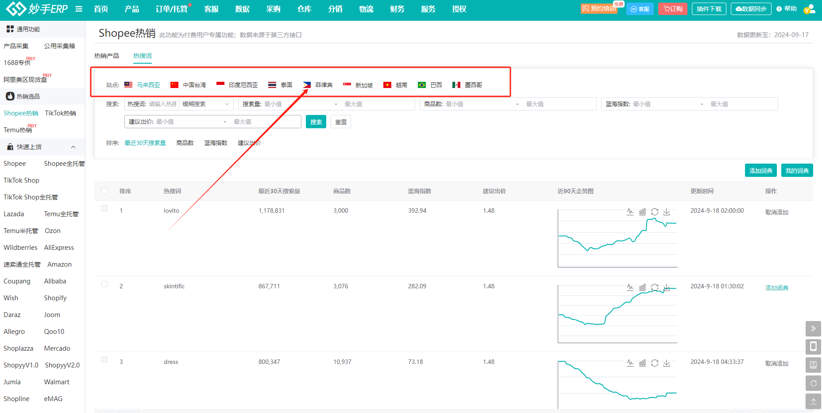This screenshot has width=822, height=413.
Task: Tick the checkbox for lovito row
Action: pos(104,208)
